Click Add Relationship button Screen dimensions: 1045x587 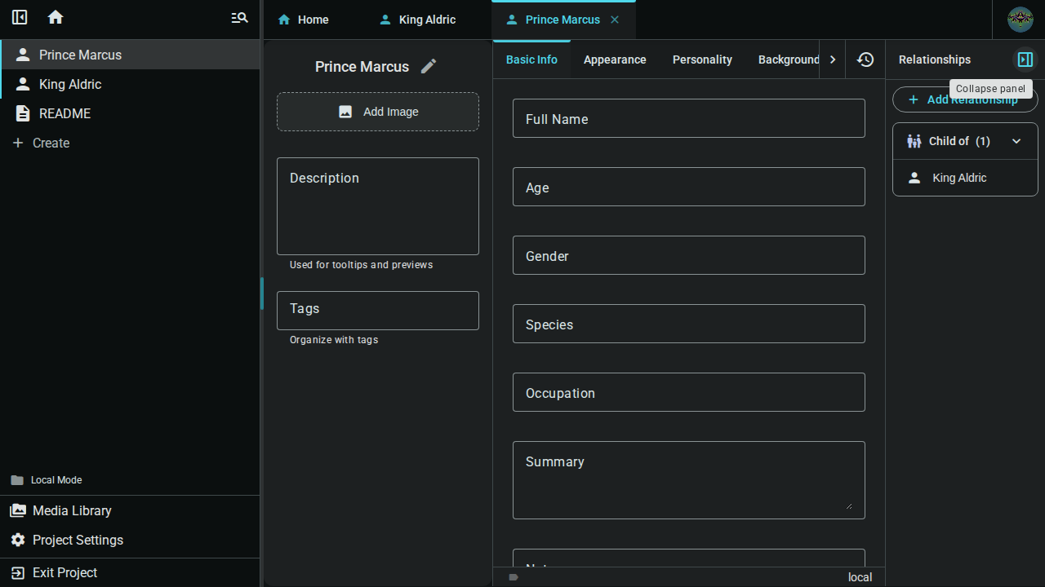[964, 100]
